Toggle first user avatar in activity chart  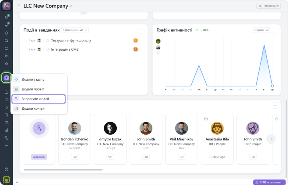(x=158, y=41)
